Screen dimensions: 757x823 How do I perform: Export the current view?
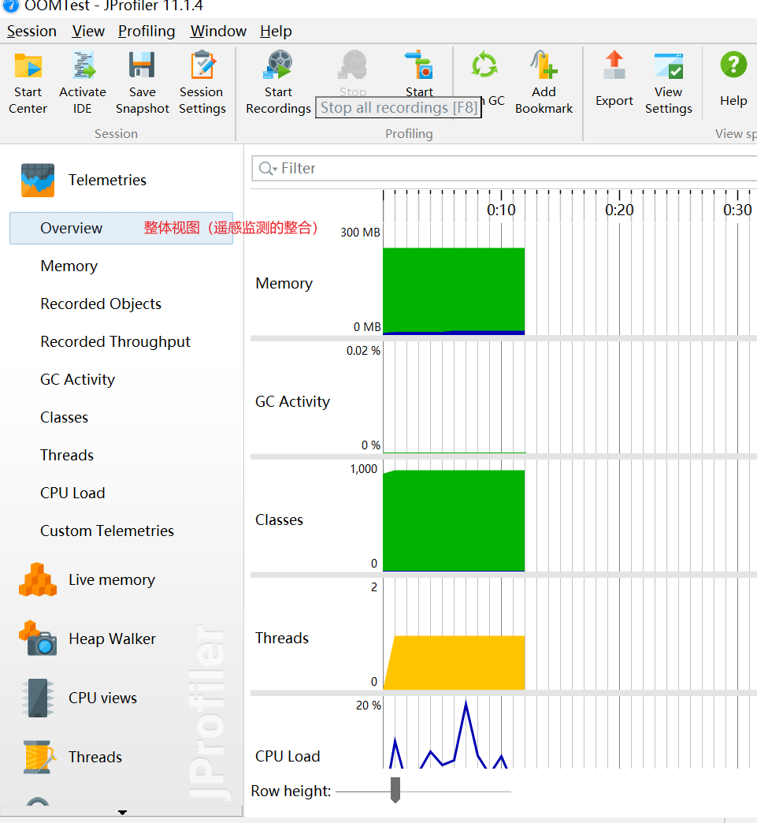point(614,80)
